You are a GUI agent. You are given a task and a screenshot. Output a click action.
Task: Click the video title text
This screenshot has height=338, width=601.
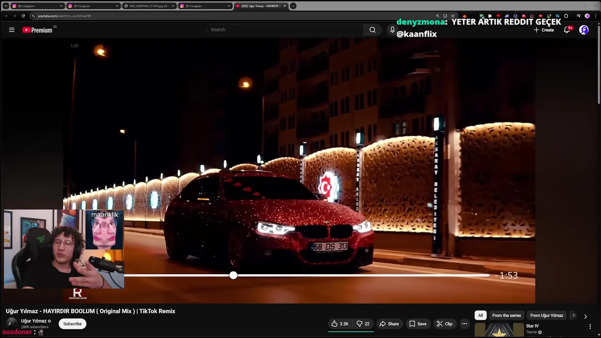(90, 311)
